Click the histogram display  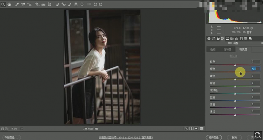coord(235,13)
